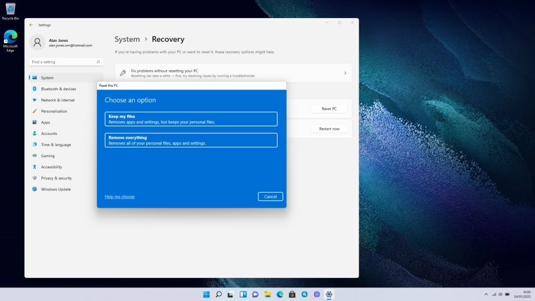Click the Network & internet wifi icon
Image resolution: width=535 pixels, height=301 pixels.
coord(35,100)
